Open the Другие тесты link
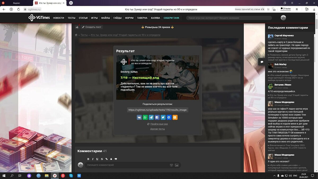Screen dimensions: 318x179 click(157, 129)
